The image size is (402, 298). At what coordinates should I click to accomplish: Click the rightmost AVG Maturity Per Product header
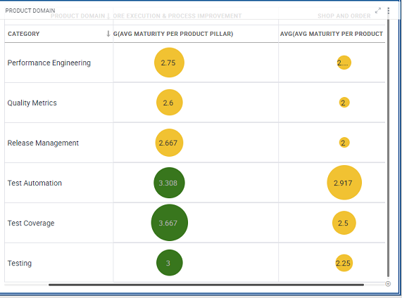(x=332, y=34)
